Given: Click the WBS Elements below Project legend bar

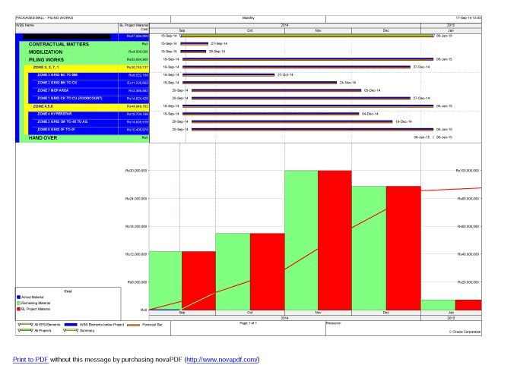Looking at the screenshot, I should [71, 325].
